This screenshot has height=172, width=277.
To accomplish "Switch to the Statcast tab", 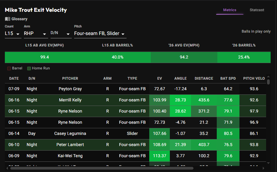I will [x=257, y=10].
